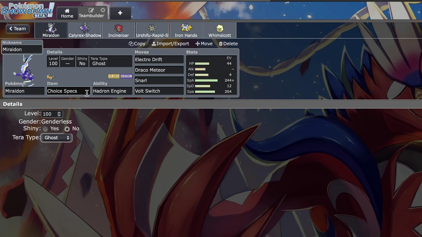Select the Urshifu-Rapid-S team slot
This screenshot has width=422, height=237.
click(152, 30)
